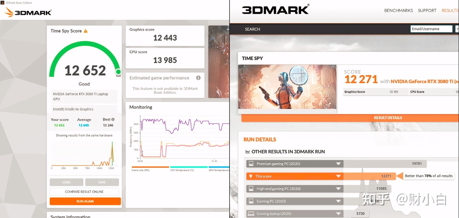This screenshot has height=218, width=459.
Task: Open the Estimated game performance info icon
Action: (198, 78)
